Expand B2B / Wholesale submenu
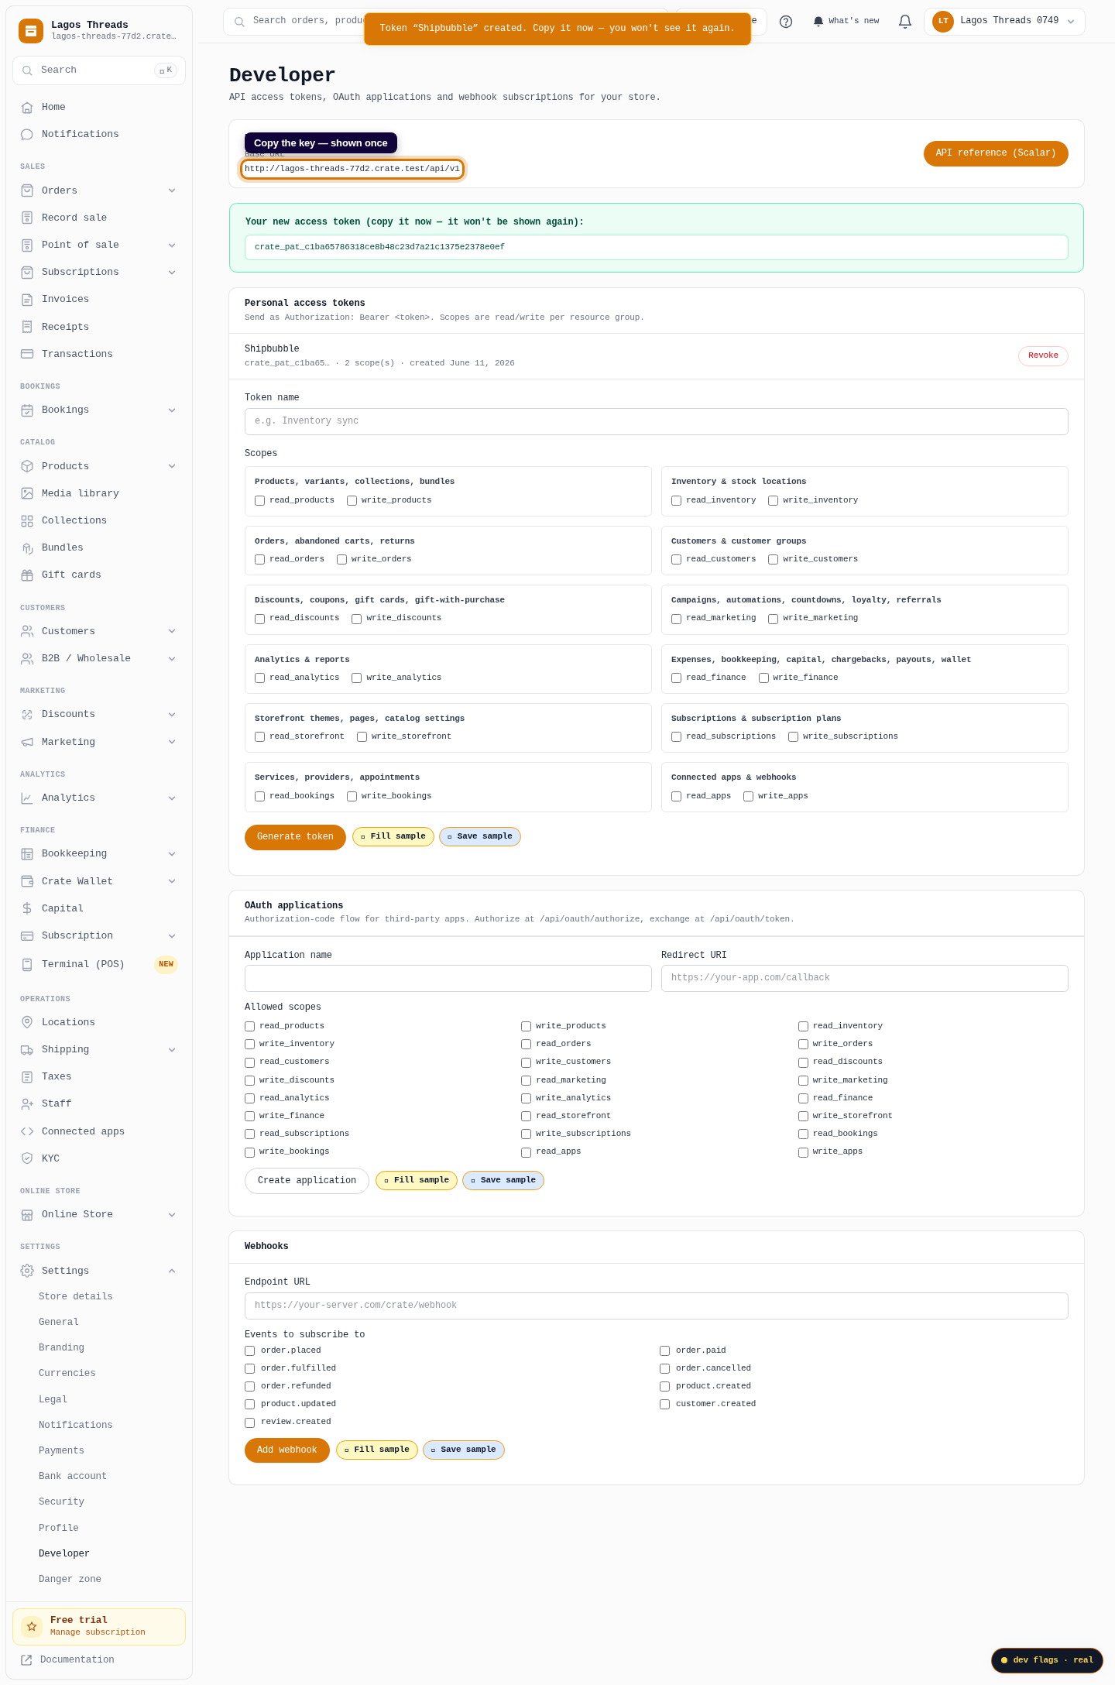 pos(172,659)
